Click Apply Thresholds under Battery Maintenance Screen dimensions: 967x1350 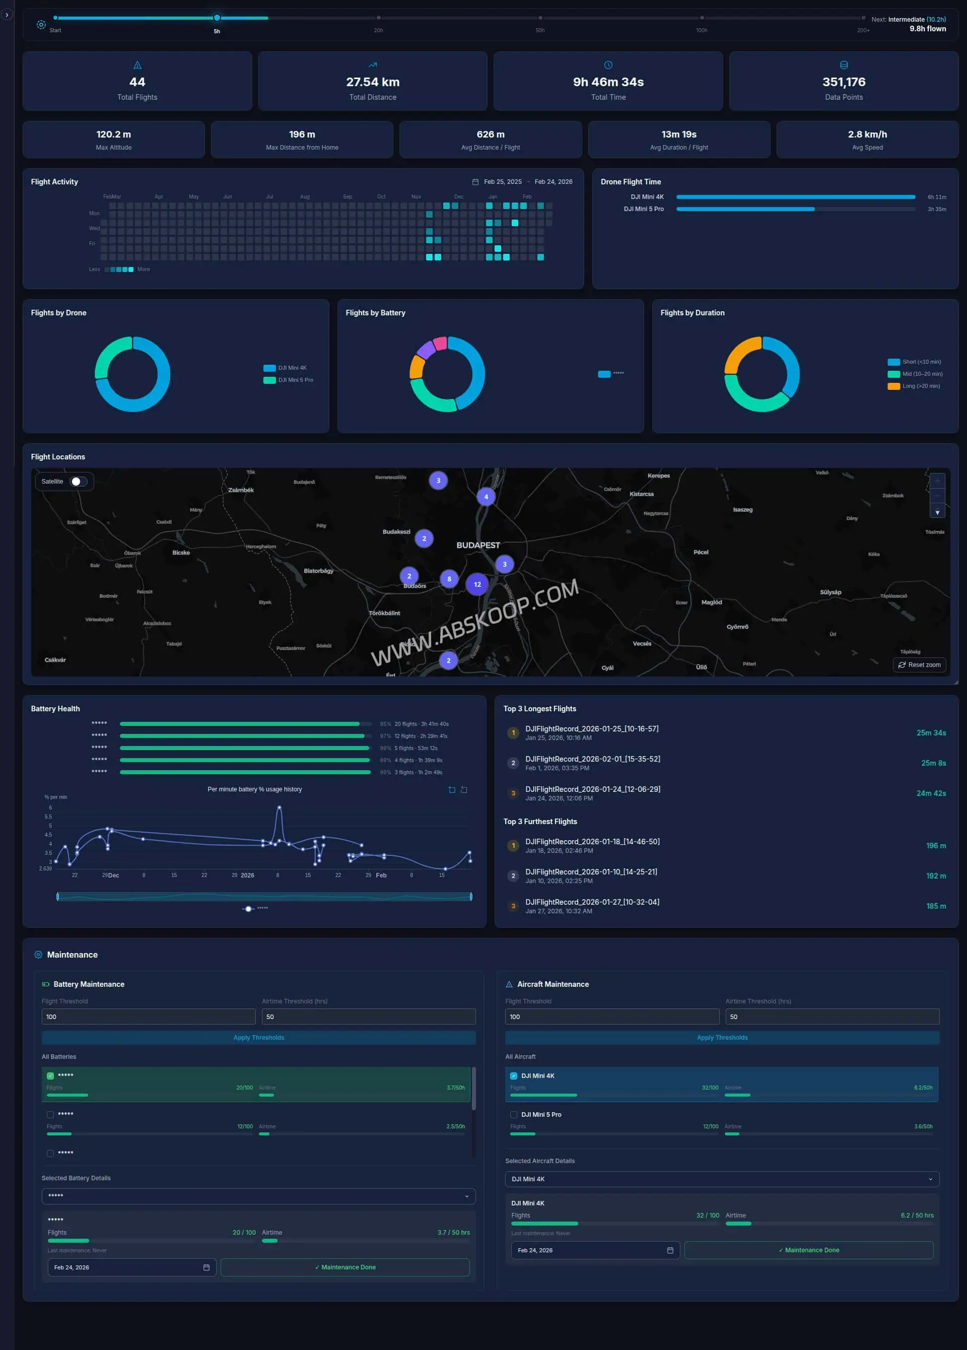coord(258,1038)
